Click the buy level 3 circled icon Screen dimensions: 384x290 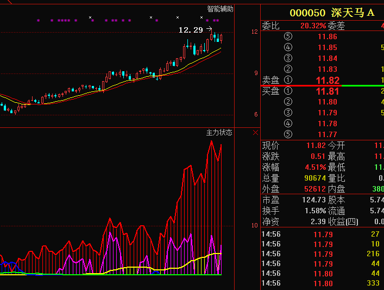(x=288, y=113)
